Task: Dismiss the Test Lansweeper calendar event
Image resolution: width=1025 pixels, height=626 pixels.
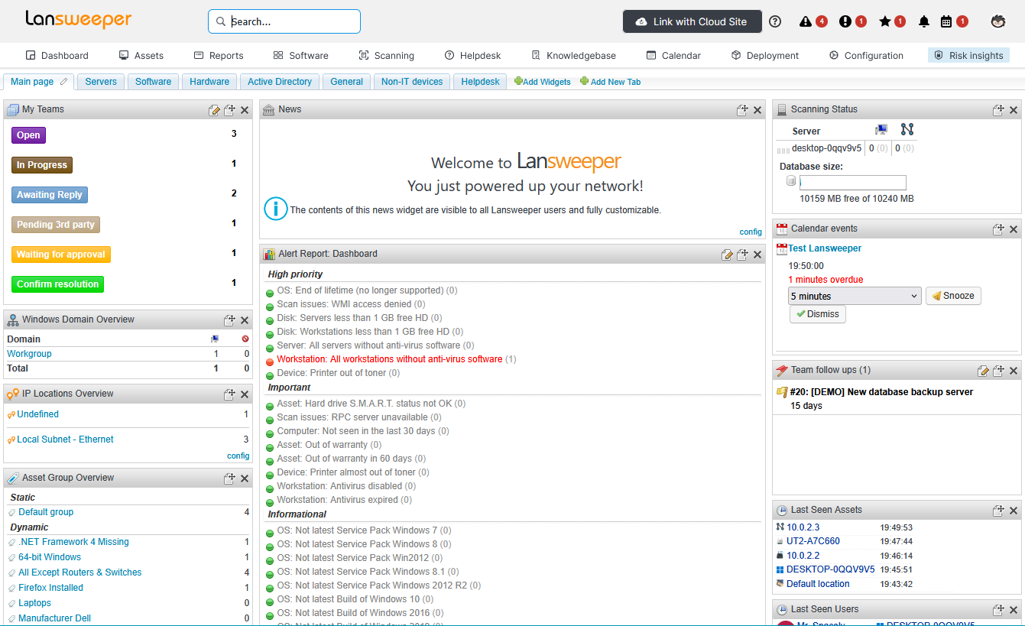Action: pos(818,314)
